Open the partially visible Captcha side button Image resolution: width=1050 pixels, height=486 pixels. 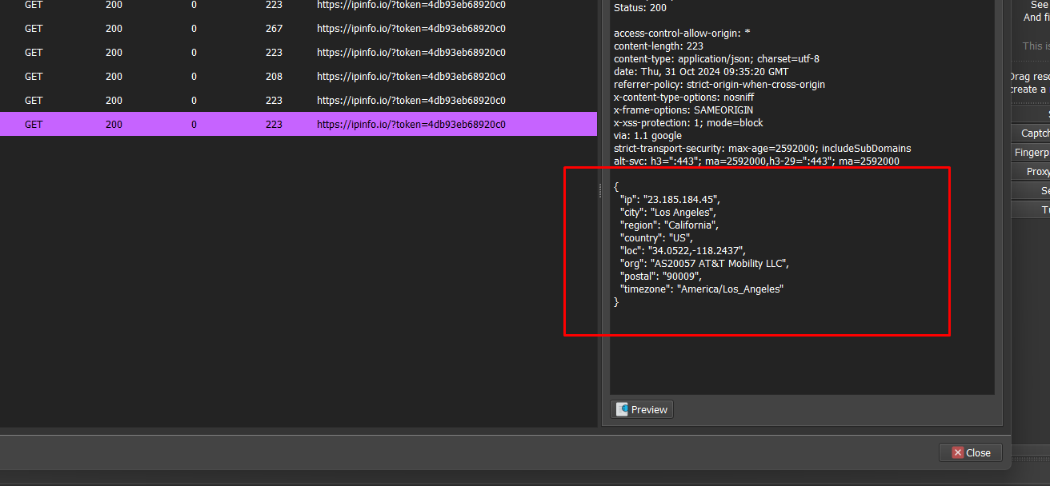(1032, 133)
